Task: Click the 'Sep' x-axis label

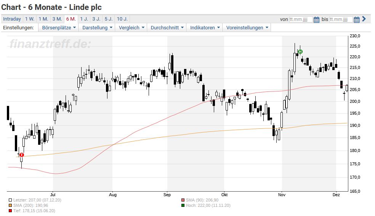Action: (x=167, y=195)
